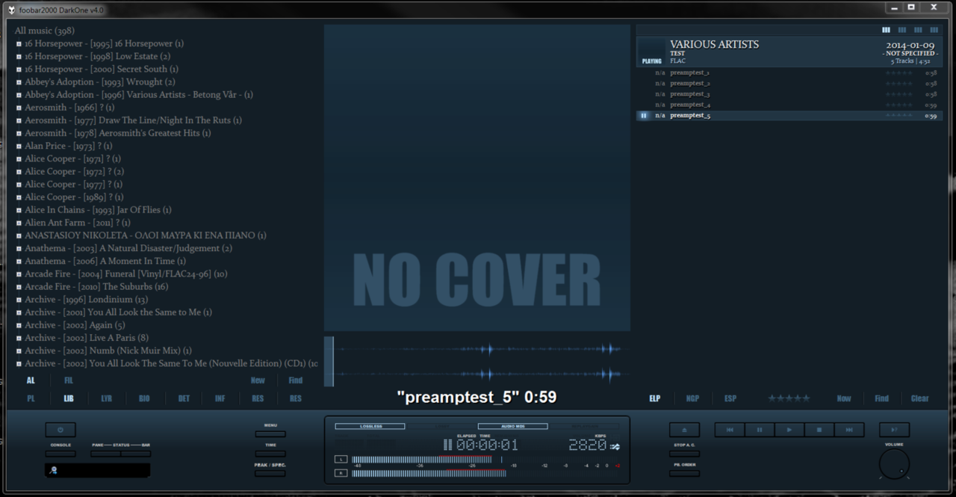Open the BIO biography tab
The image size is (956, 497).
pyautogui.click(x=144, y=399)
